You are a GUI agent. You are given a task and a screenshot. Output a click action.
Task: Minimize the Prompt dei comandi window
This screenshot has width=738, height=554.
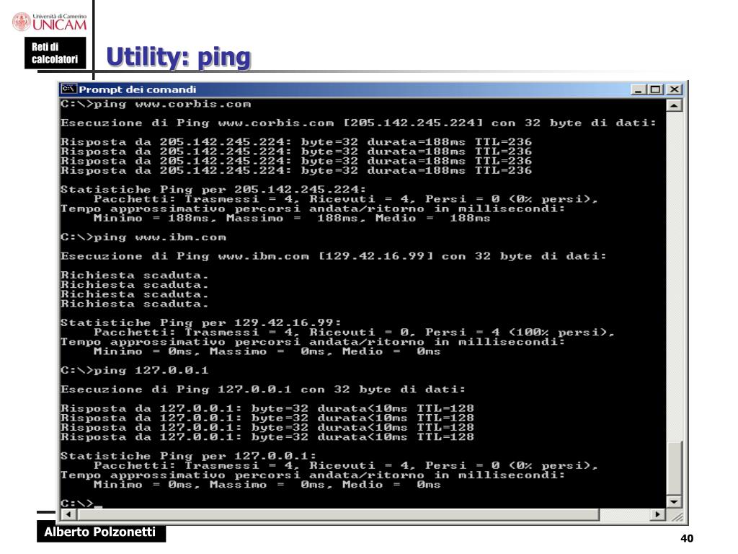[x=639, y=89]
